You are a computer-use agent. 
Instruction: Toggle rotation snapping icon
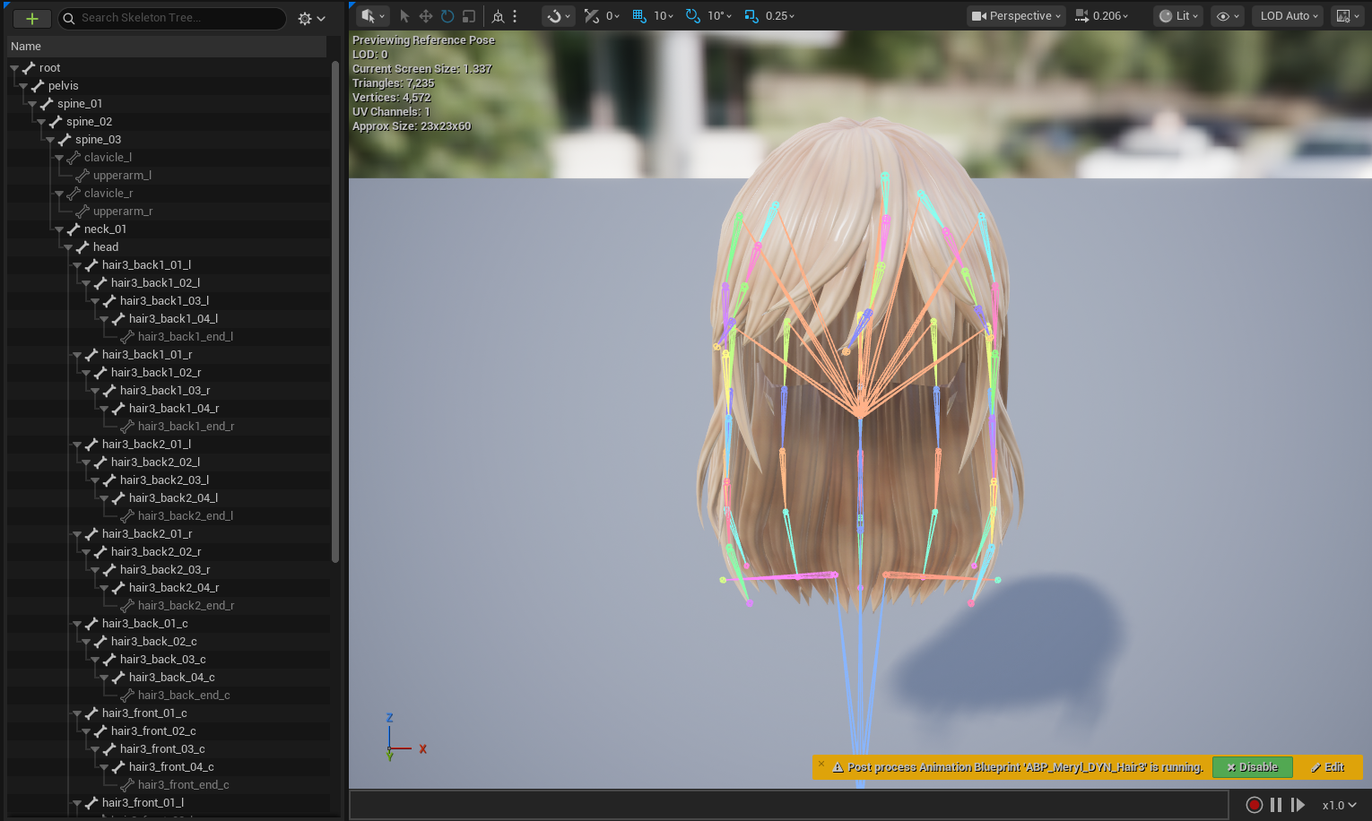pyautogui.click(x=693, y=16)
